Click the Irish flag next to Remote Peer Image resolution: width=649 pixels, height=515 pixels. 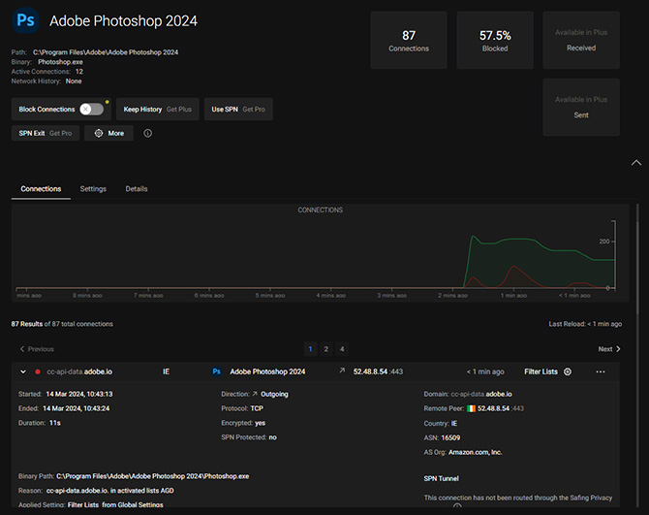point(471,408)
